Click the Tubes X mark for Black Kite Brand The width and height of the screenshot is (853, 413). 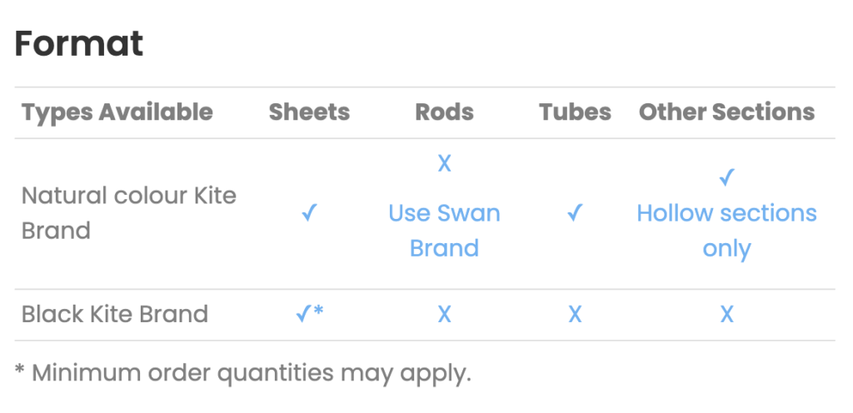click(x=575, y=314)
